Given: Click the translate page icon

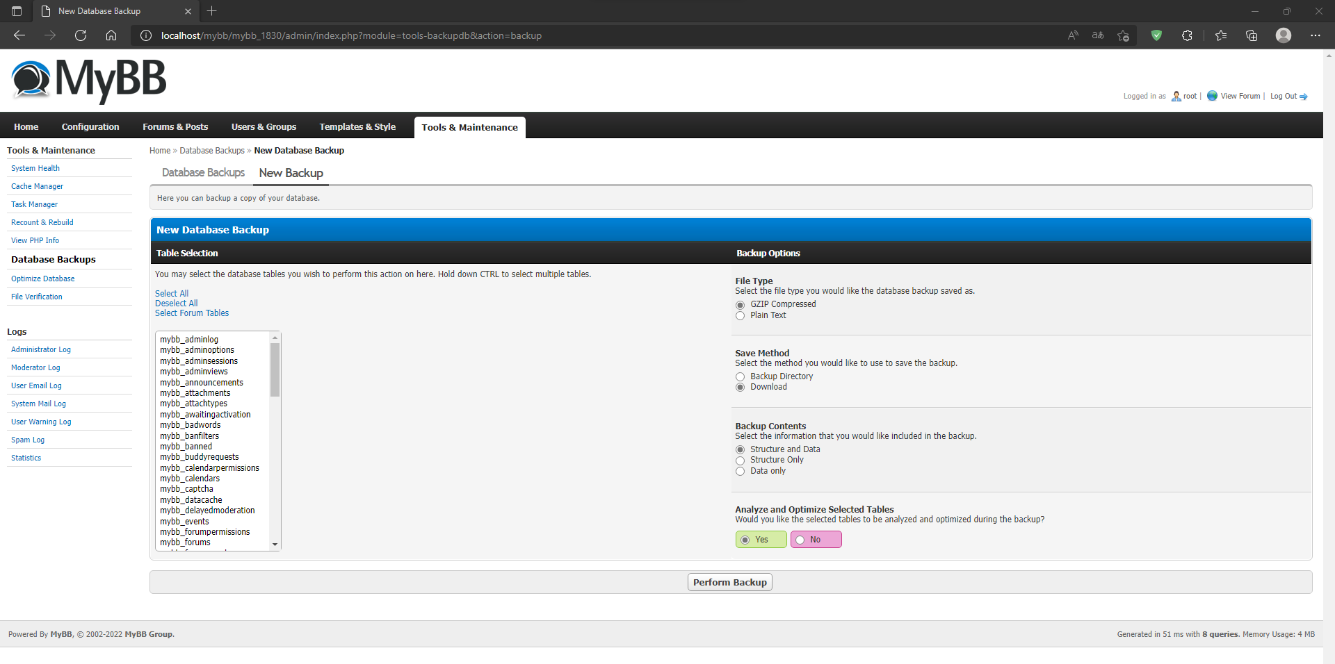Looking at the screenshot, I should tap(1098, 35).
